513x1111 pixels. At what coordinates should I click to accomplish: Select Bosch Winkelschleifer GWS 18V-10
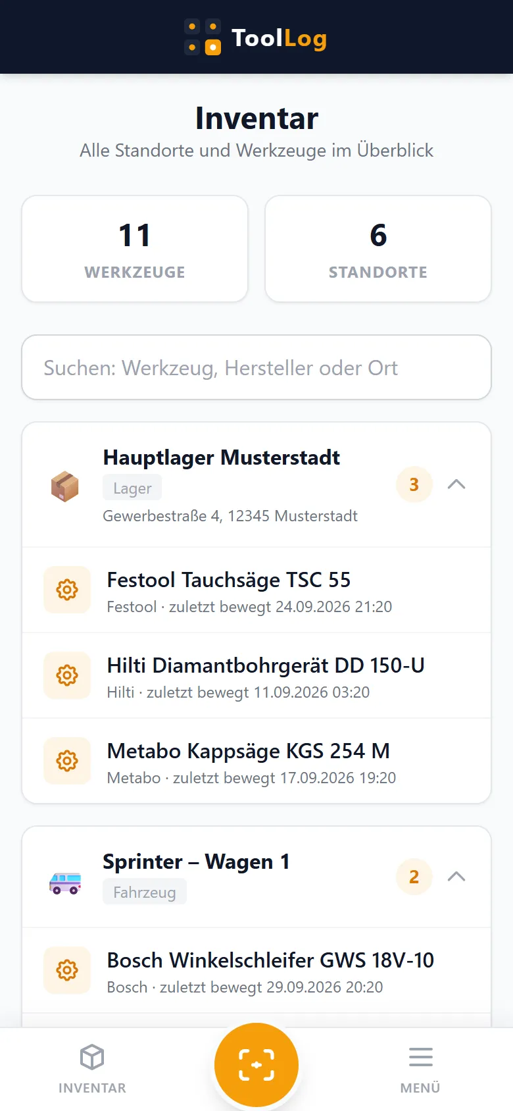pyautogui.click(x=256, y=970)
